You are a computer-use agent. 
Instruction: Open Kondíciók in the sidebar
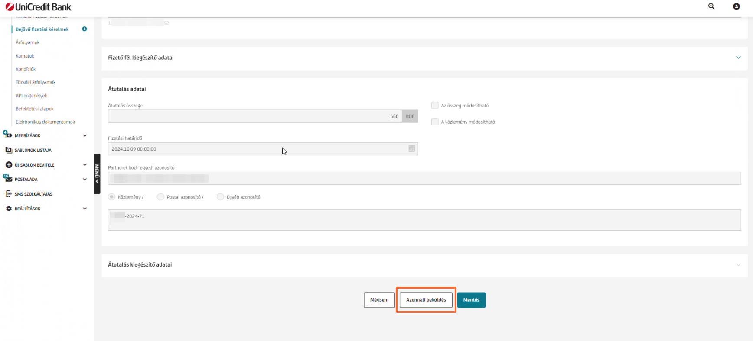[26, 69]
